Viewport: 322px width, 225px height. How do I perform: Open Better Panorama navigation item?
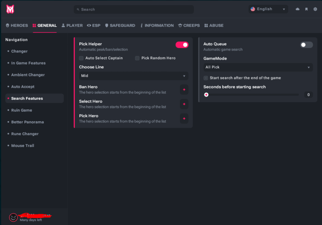pyautogui.click(x=27, y=122)
